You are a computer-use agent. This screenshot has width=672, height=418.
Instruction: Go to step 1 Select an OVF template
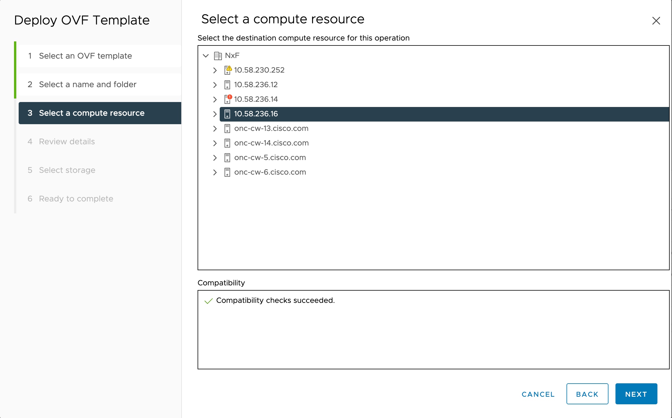click(x=100, y=56)
